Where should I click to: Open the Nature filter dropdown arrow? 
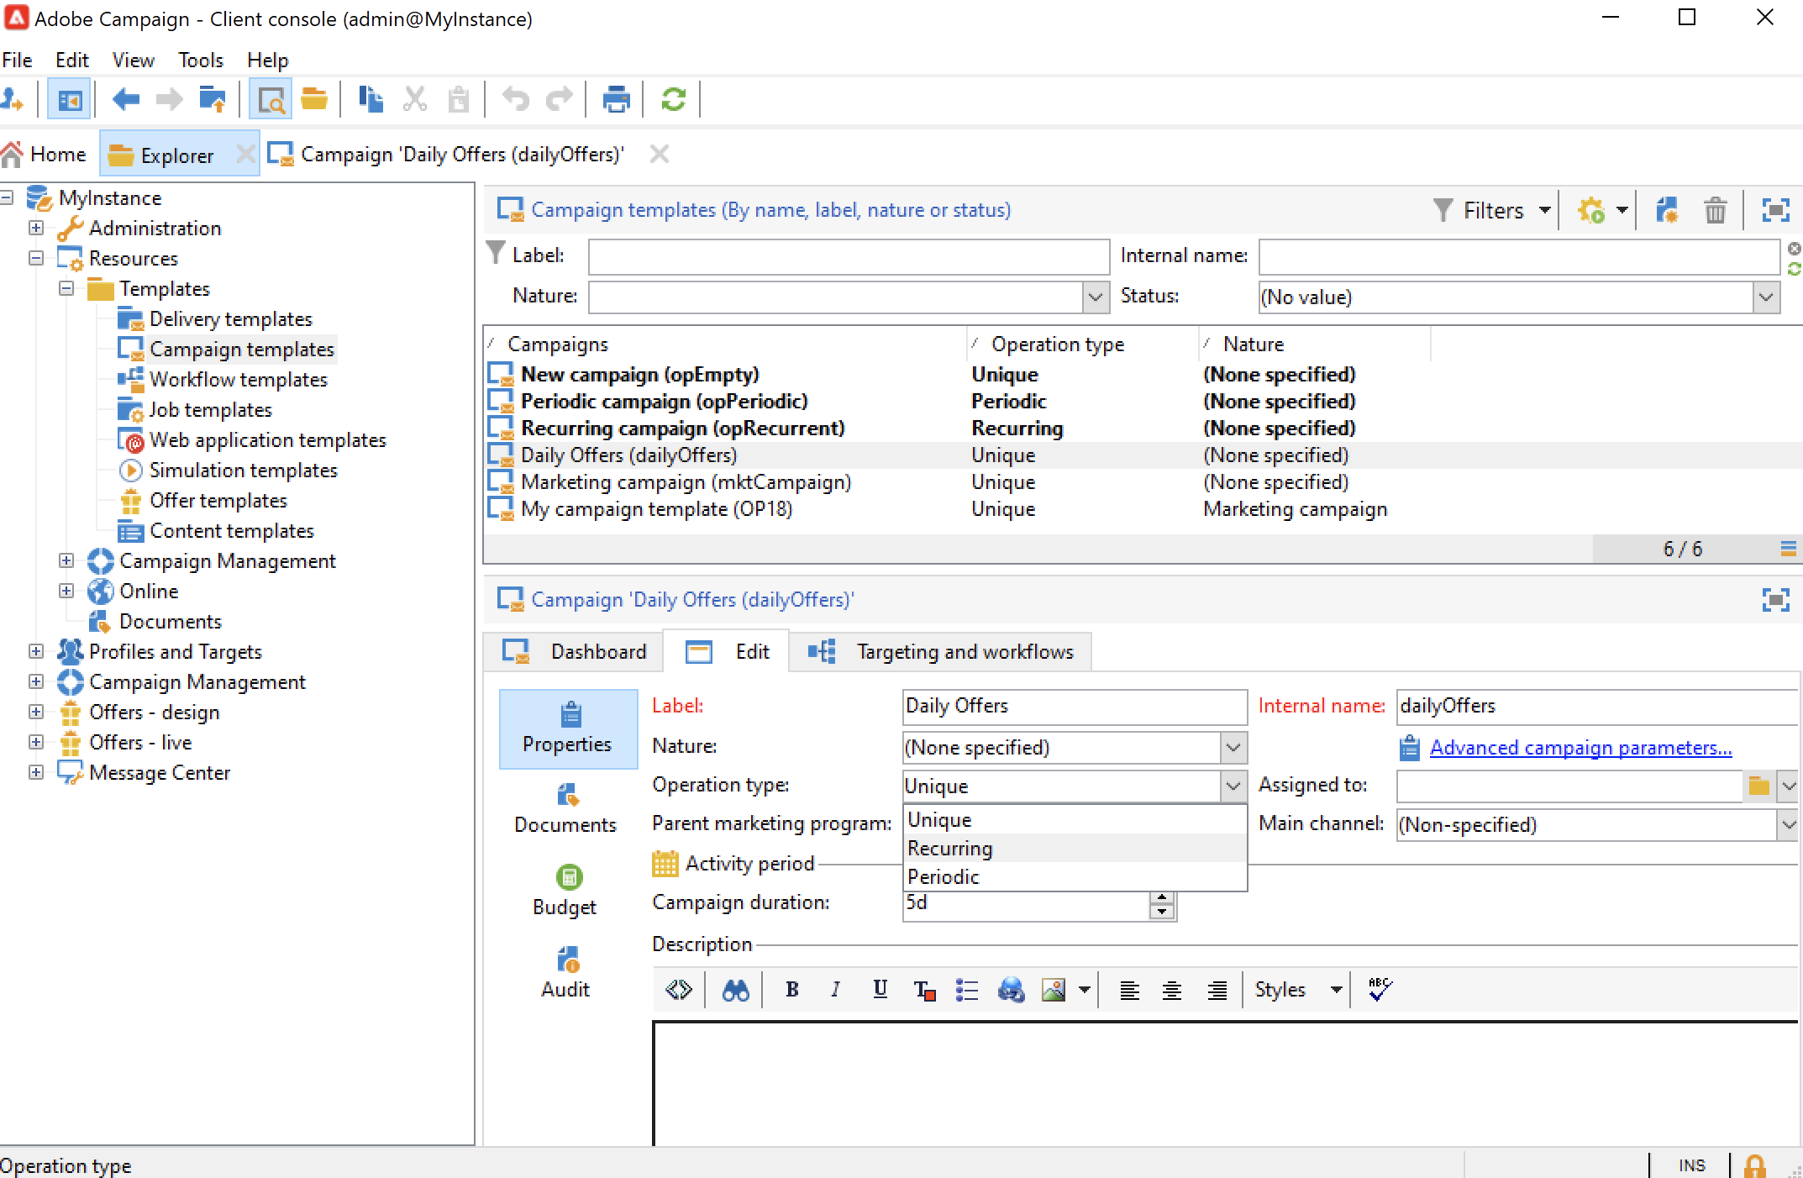point(1094,297)
